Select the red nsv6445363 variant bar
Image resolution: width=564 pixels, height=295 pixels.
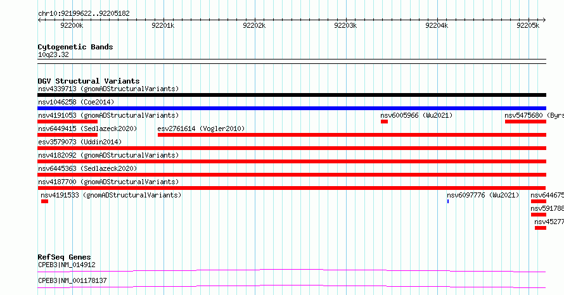point(292,175)
